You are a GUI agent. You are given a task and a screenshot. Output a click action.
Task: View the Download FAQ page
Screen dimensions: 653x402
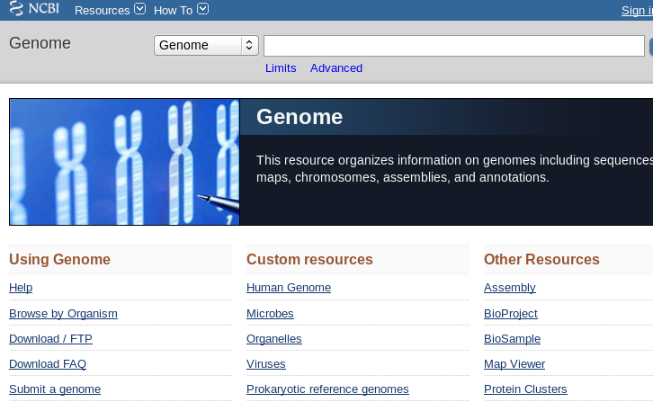pyautogui.click(x=48, y=364)
